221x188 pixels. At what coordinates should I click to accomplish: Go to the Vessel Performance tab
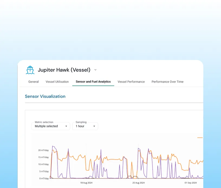pos(131,82)
